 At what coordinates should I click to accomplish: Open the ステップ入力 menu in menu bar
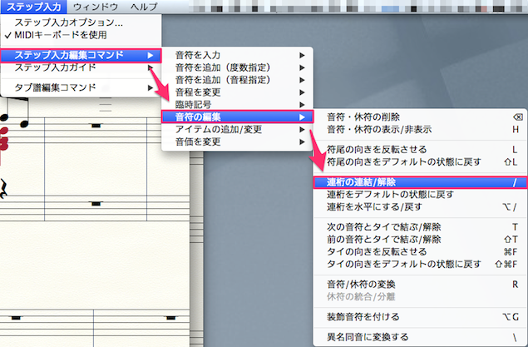tap(33, 7)
